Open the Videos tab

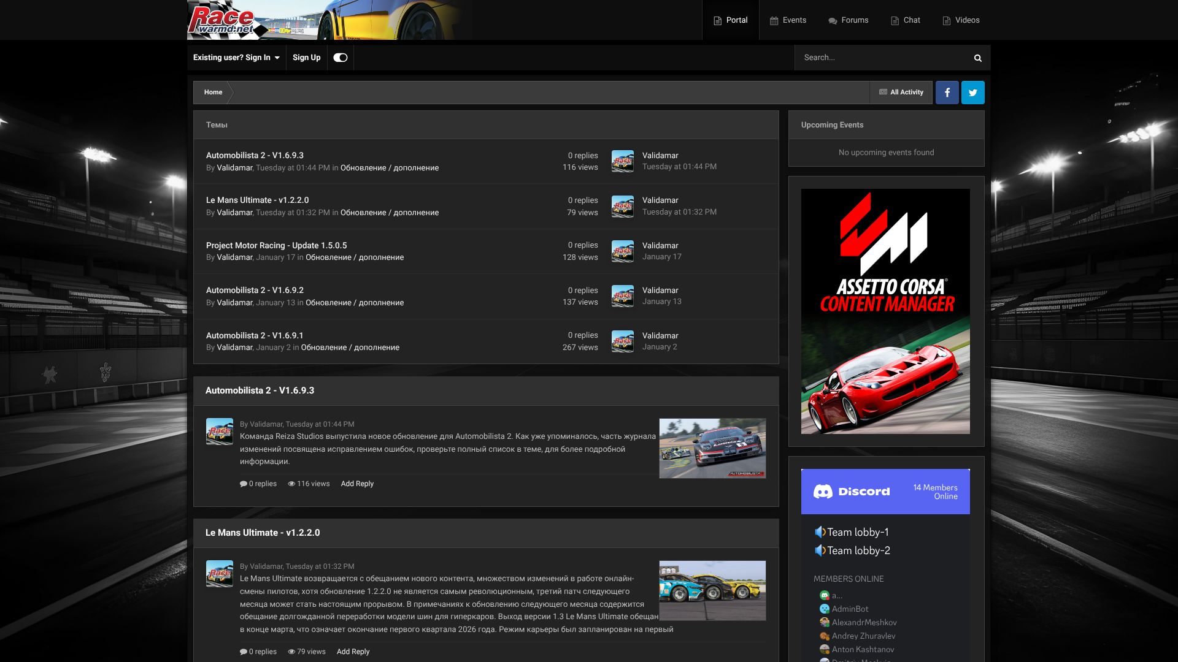pos(961,20)
